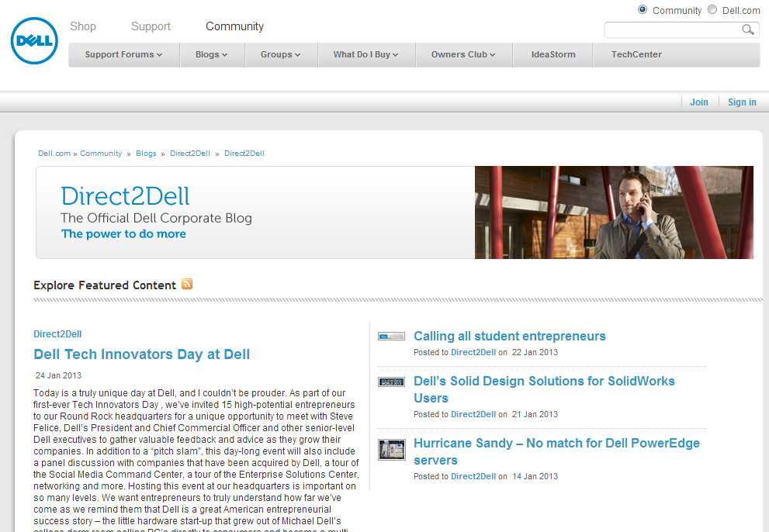Select the Community search radio button
Viewport: 769px width, 532px height.
tap(642, 9)
